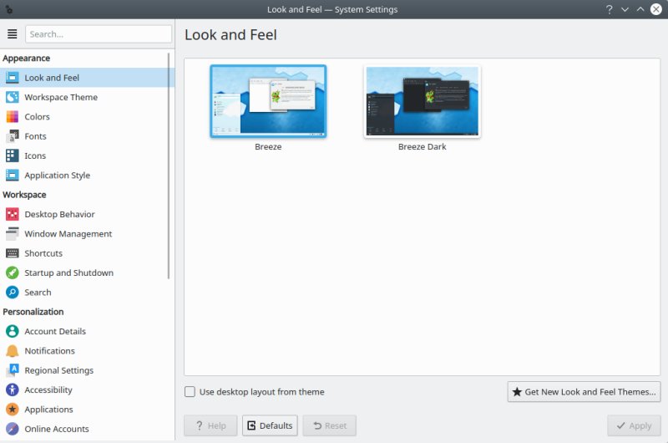
Task: Click the Fonts icon
Action: coord(12,136)
